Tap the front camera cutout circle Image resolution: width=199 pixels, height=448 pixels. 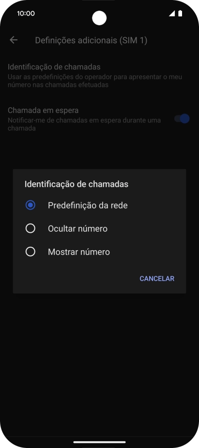tap(99, 18)
